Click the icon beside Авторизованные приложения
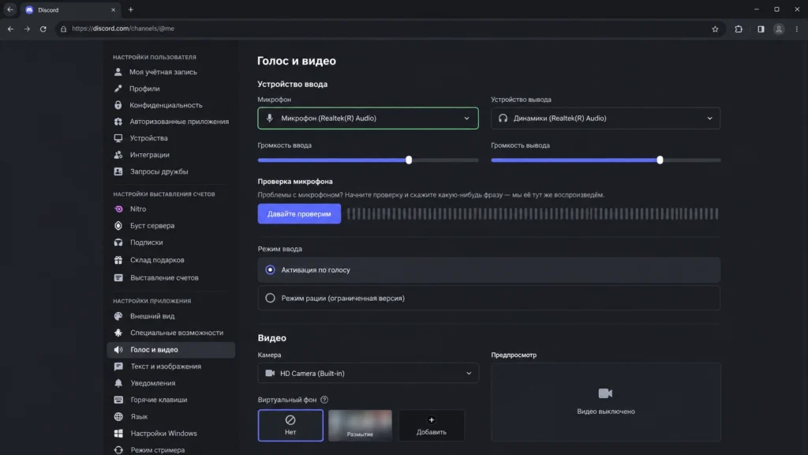 118,122
